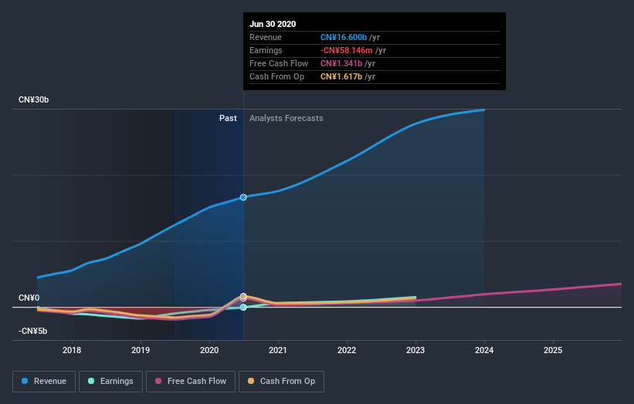The image size is (634, 404).
Task: Click the CN¥1.341b free cash flow value
Action: pyautogui.click(x=341, y=63)
